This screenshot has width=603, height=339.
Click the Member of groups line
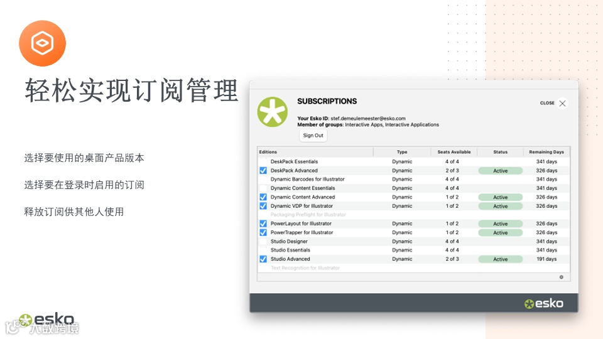[x=368, y=124]
